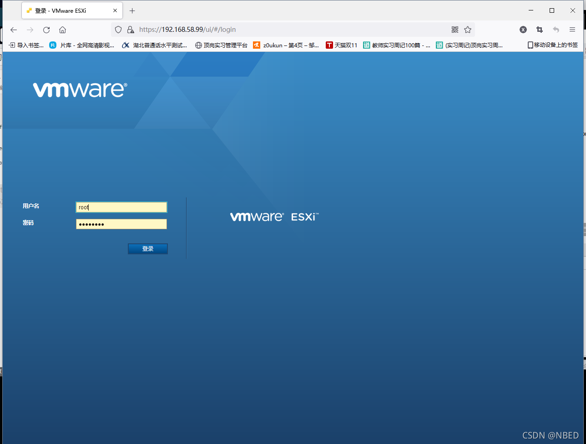Screen dimensions: 586x444
Task: Reload the ESXi login page
Action: pyautogui.click(x=46, y=30)
